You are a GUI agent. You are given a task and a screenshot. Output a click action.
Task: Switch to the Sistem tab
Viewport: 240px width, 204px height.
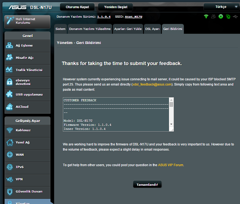coord(61,29)
